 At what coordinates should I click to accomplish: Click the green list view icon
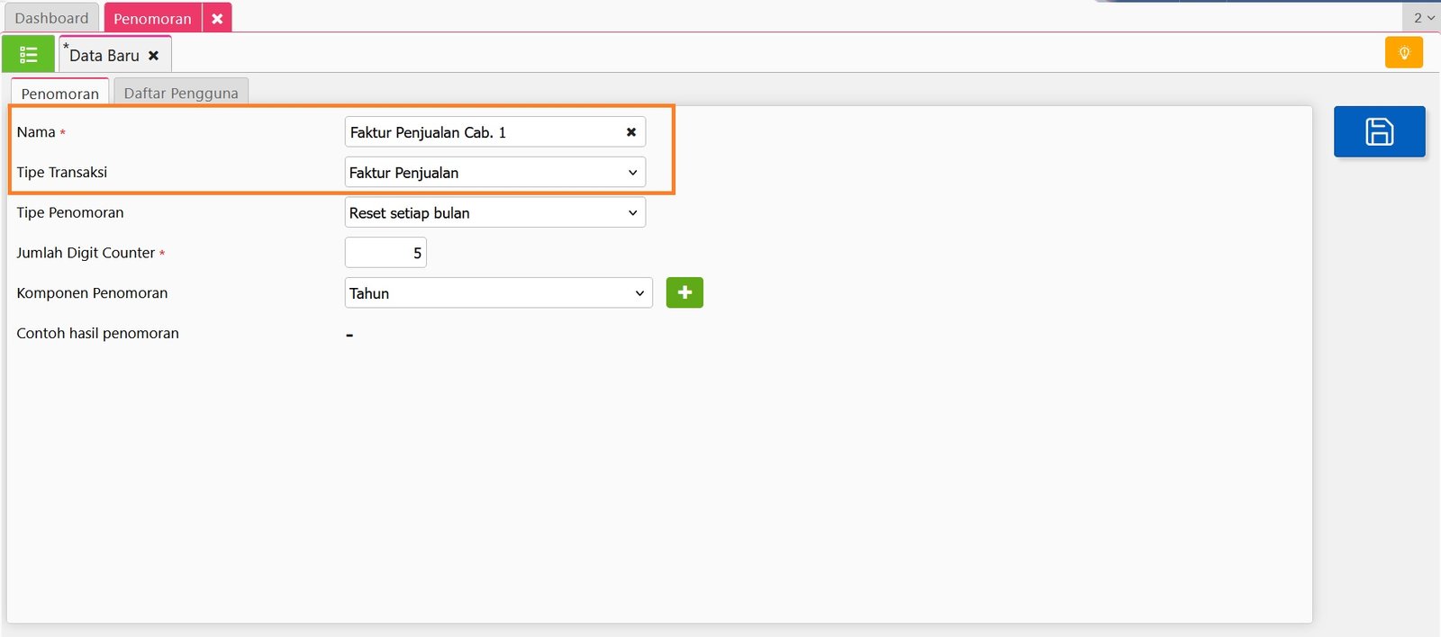click(x=28, y=55)
